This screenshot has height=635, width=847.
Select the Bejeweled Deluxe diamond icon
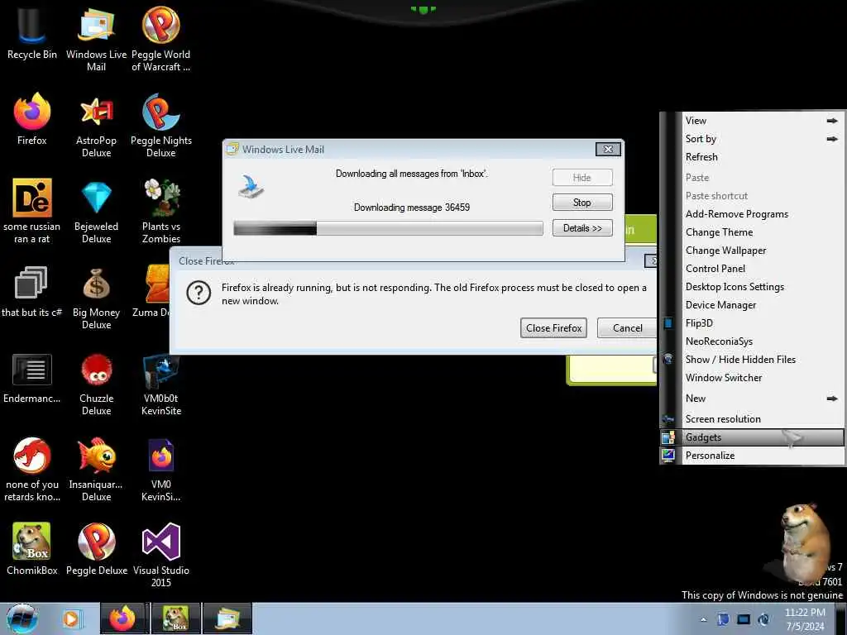[x=96, y=211]
